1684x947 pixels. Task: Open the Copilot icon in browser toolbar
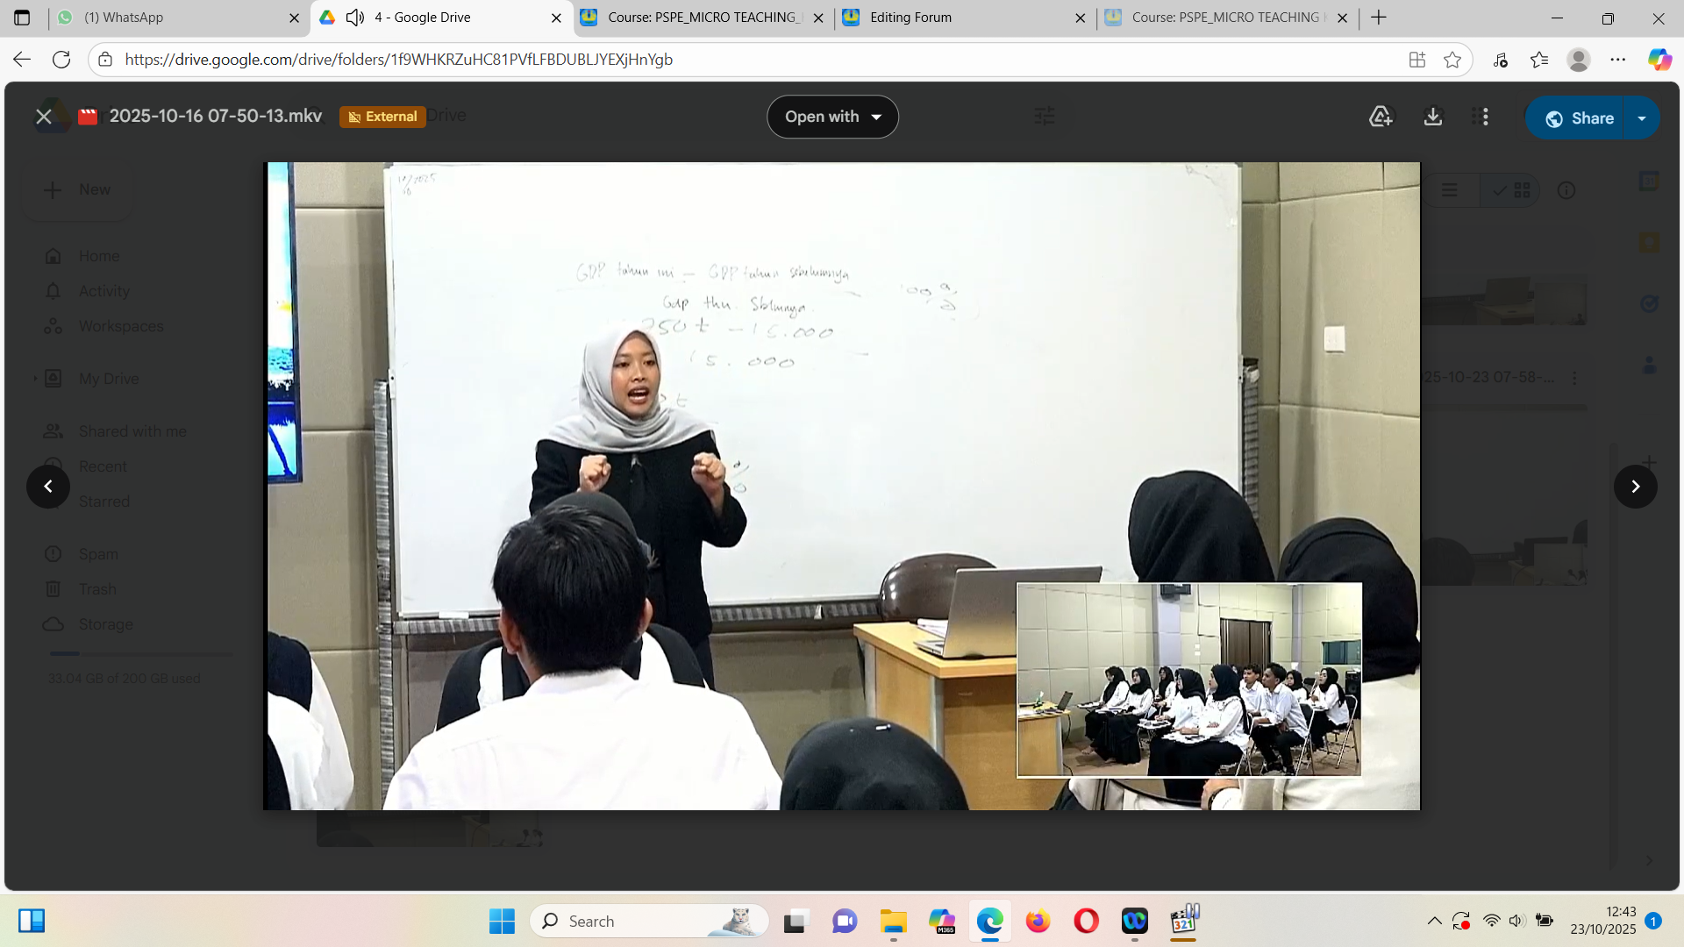(x=1659, y=60)
